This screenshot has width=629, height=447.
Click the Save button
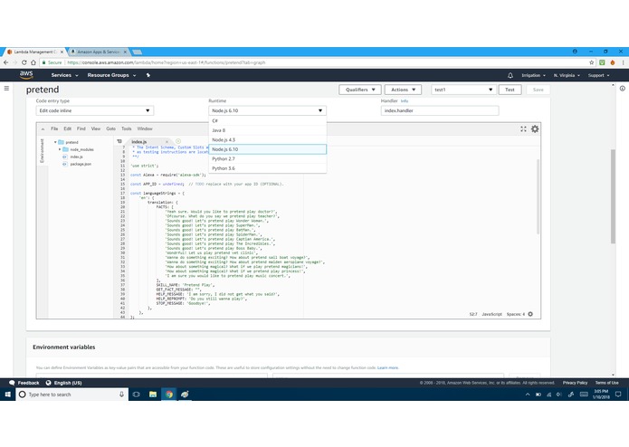[x=538, y=90]
